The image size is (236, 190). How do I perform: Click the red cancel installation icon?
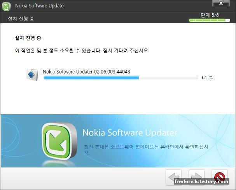click(x=220, y=177)
